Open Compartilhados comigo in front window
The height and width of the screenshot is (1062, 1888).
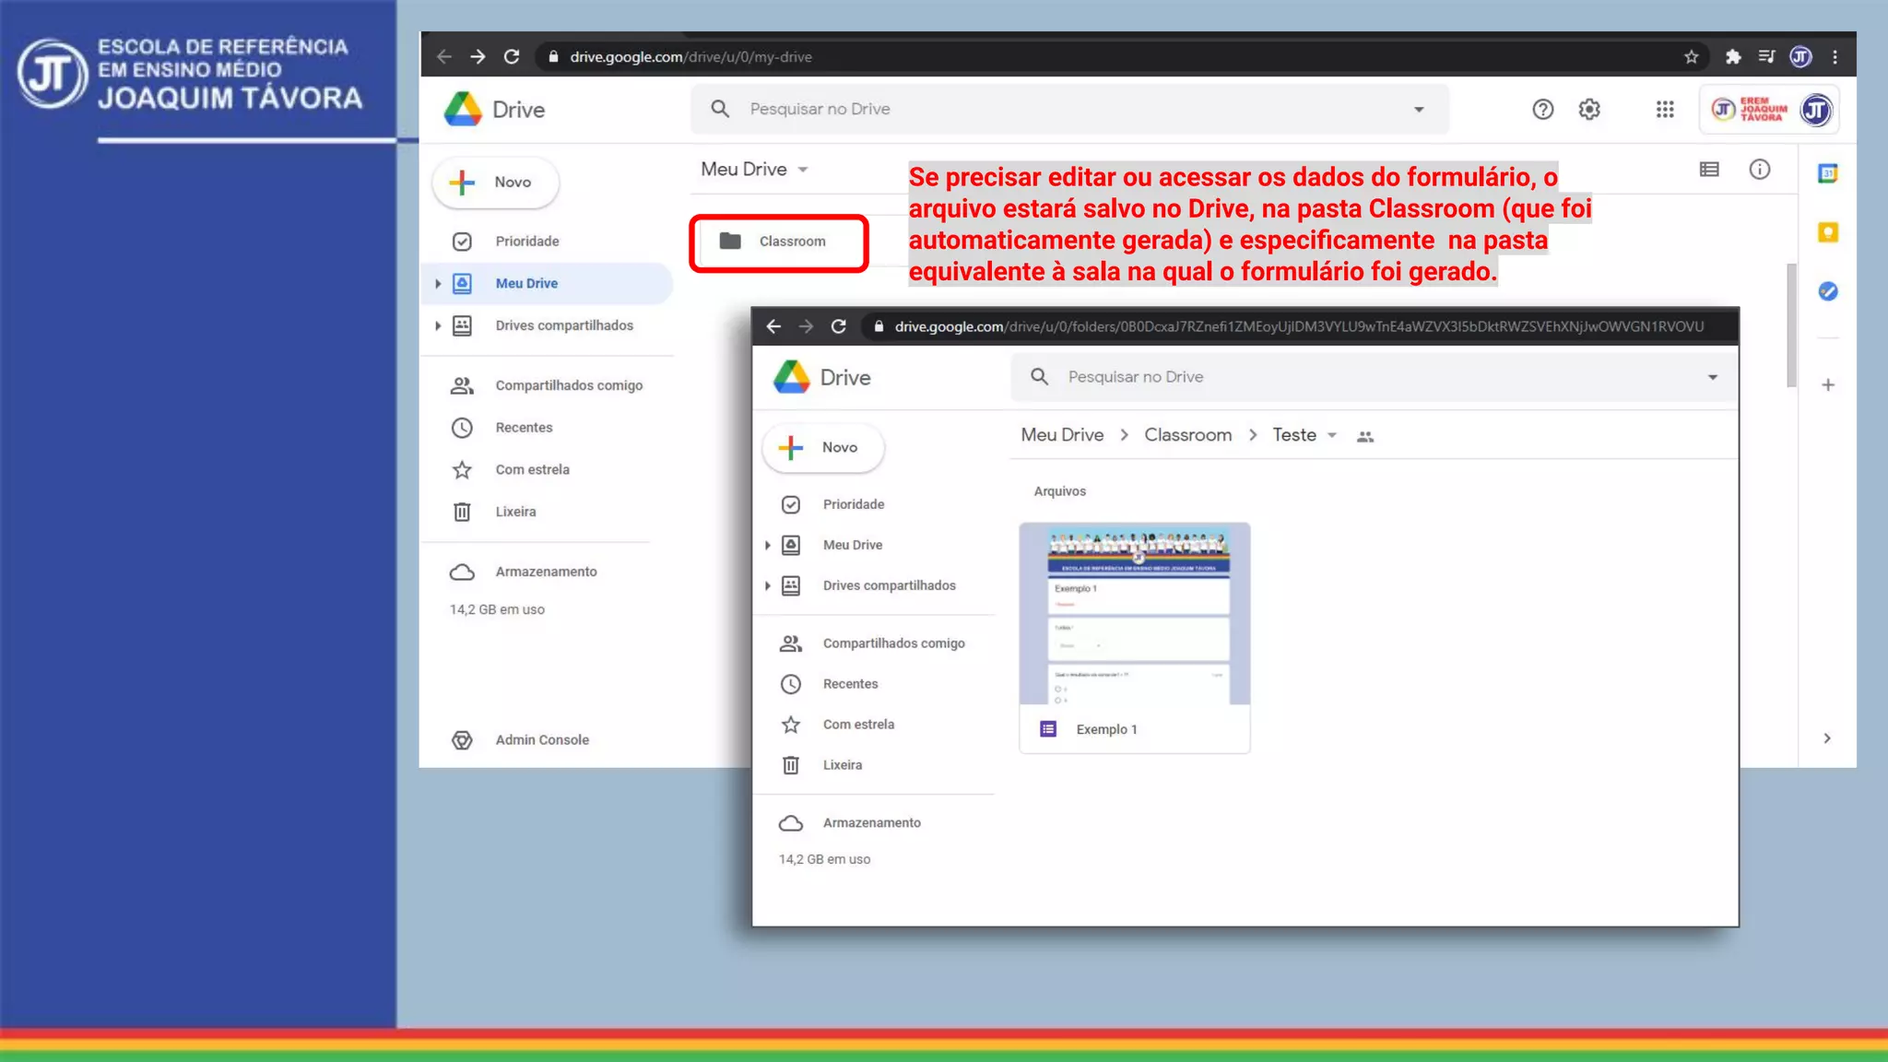click(874, 643)
